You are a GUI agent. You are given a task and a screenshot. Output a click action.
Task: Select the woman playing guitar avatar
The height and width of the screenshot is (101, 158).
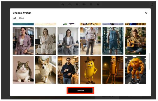[x=135, y=41]
